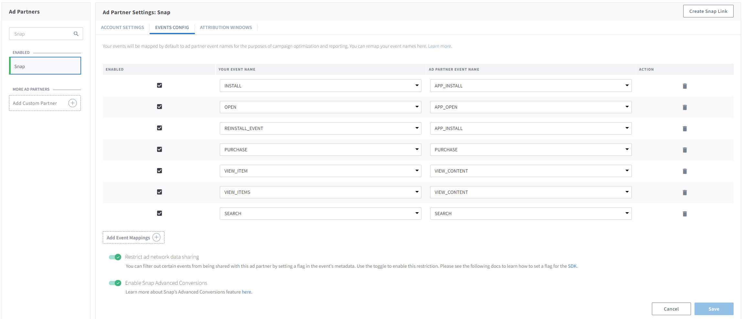Click the plus icon beside Add Custom Partner
Screen dimensions: 743x319
[x=73, y=103]
